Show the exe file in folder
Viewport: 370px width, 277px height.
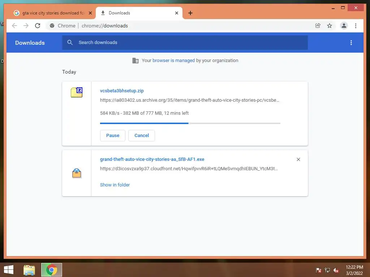[115, 185]
